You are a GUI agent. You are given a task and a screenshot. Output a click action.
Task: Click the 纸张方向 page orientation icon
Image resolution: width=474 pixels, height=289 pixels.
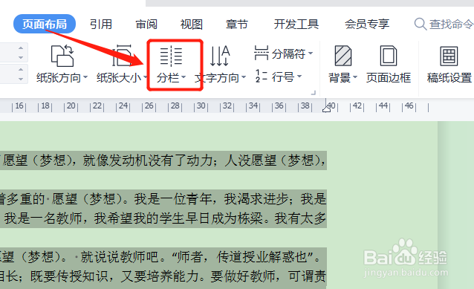point(62,56)
